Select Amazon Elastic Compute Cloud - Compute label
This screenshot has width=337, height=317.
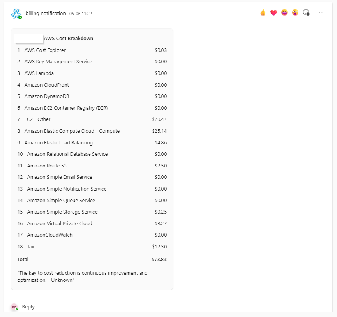click(x=72, y=131)
